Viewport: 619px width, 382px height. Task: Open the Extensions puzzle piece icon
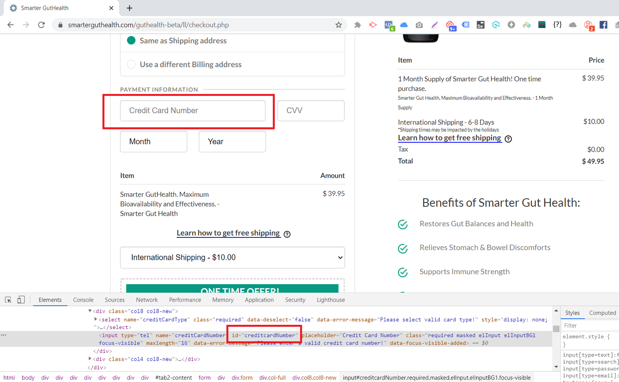[x=357, y=25]
